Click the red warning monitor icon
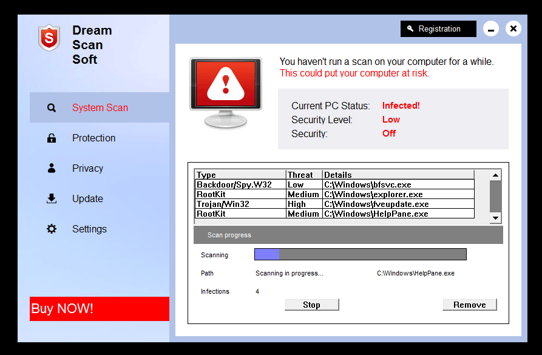The width and height of the screenshot is (542, 355). [x=226, y=91]
